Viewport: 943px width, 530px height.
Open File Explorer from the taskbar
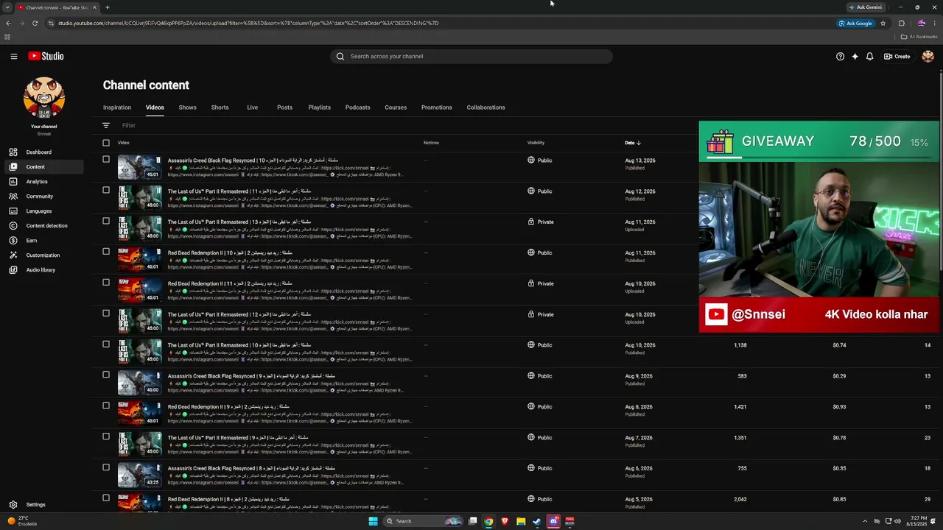(521, 521)
